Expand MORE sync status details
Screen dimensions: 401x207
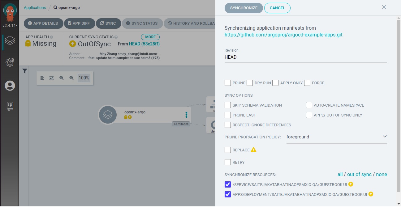pyautogui.click(x=150, y=37)
